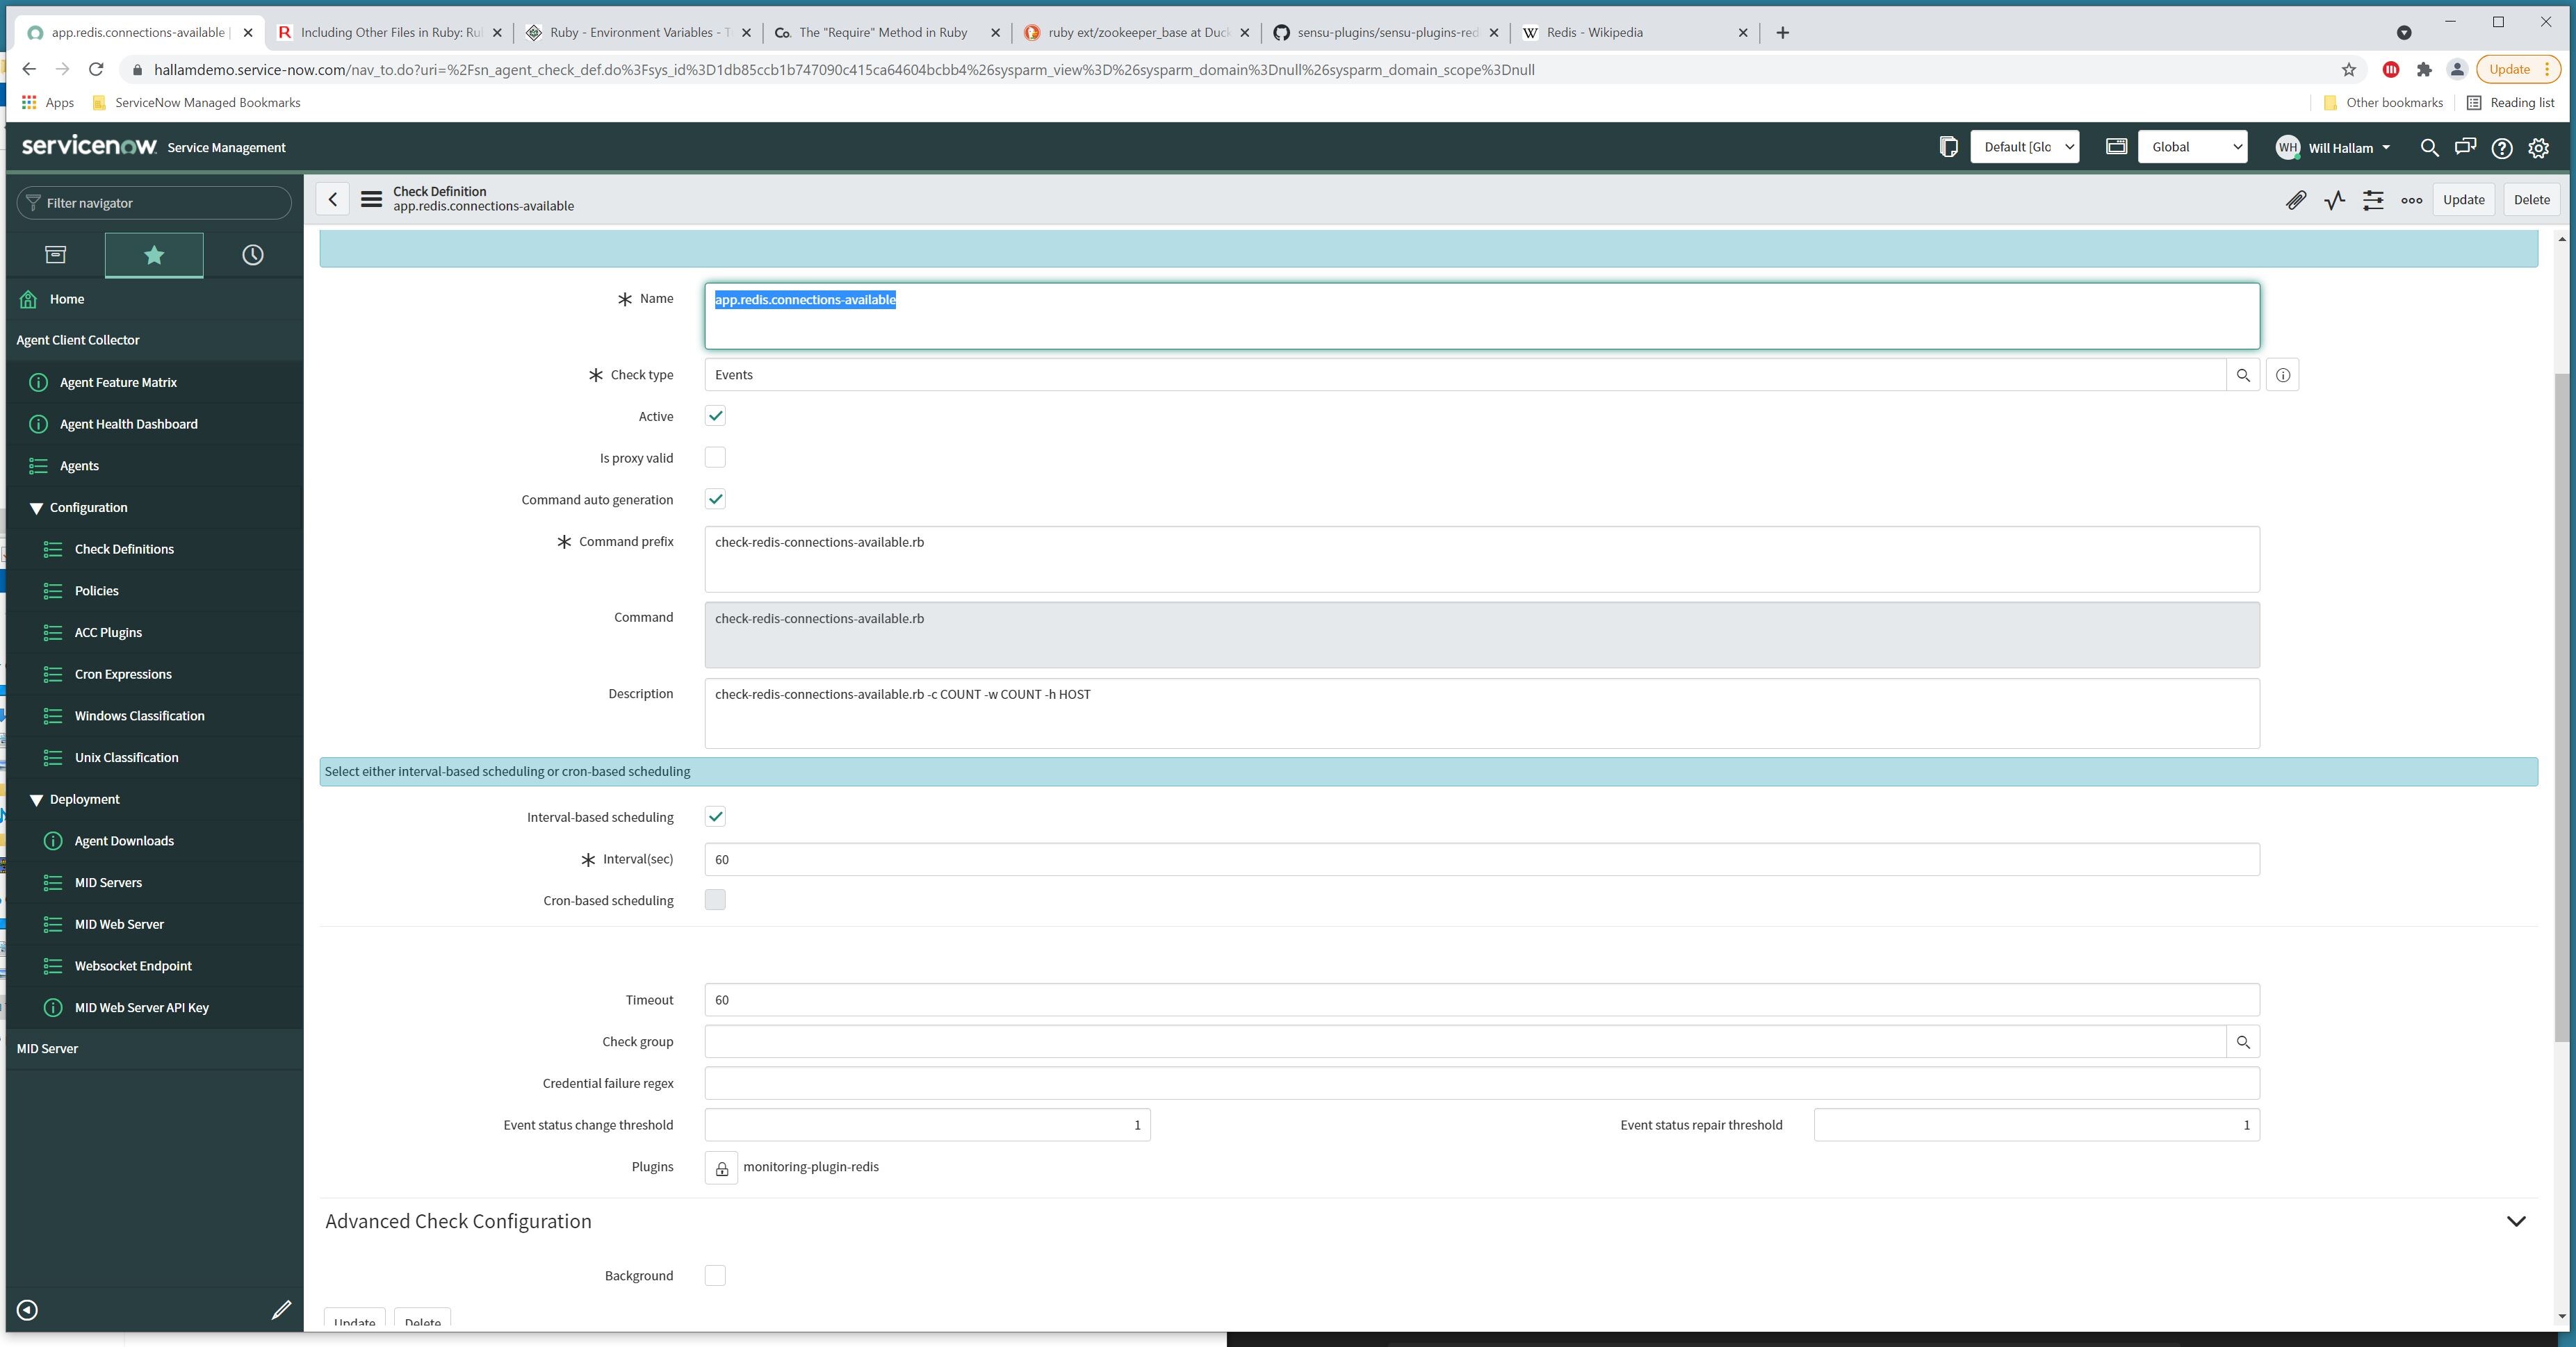
Task: Open the attachments paperclip icon
Action: click(2296, 200)
